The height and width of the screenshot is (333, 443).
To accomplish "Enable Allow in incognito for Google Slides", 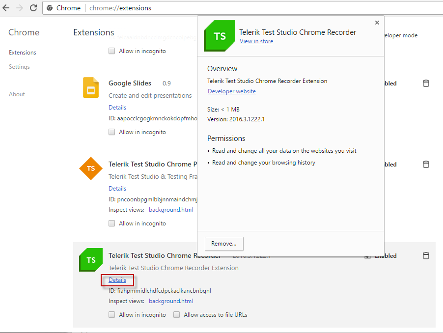I will coord(112,132).
